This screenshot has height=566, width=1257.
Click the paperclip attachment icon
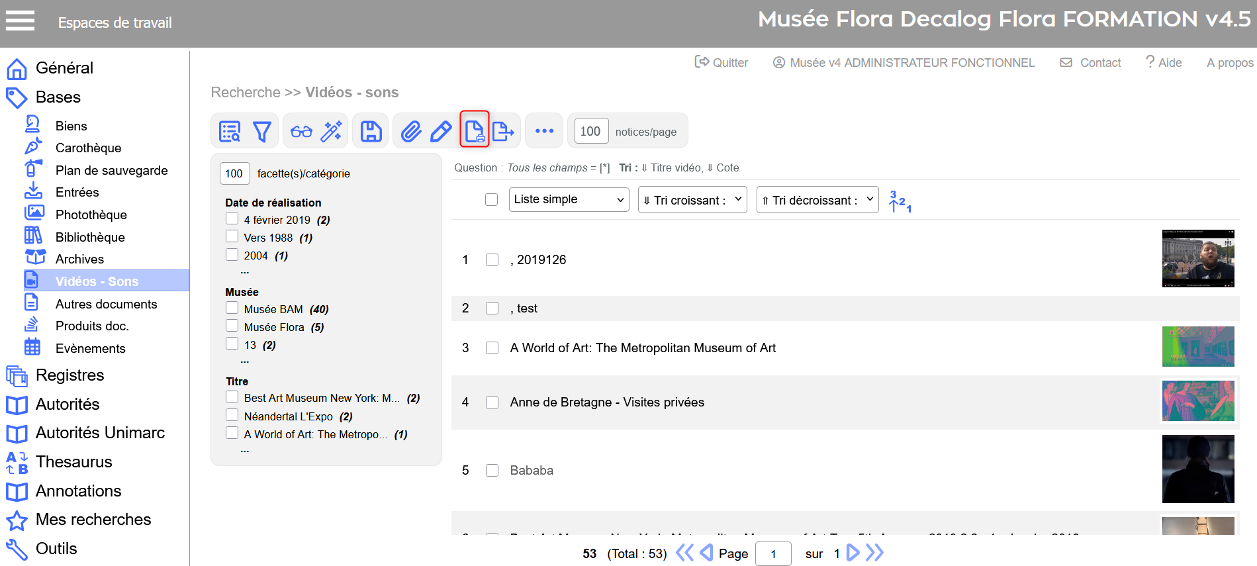[x=410, y=132]
